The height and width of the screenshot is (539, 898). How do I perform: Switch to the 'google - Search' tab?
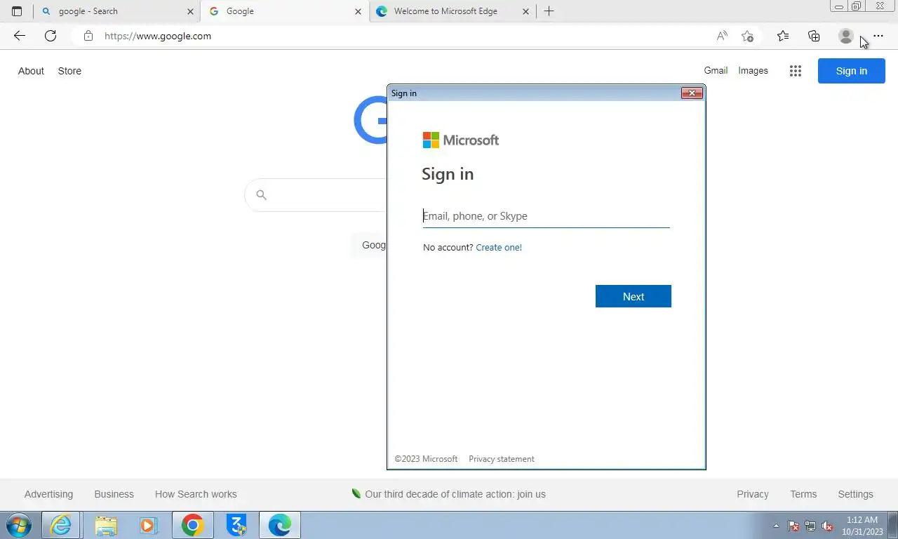click(116, 11)
